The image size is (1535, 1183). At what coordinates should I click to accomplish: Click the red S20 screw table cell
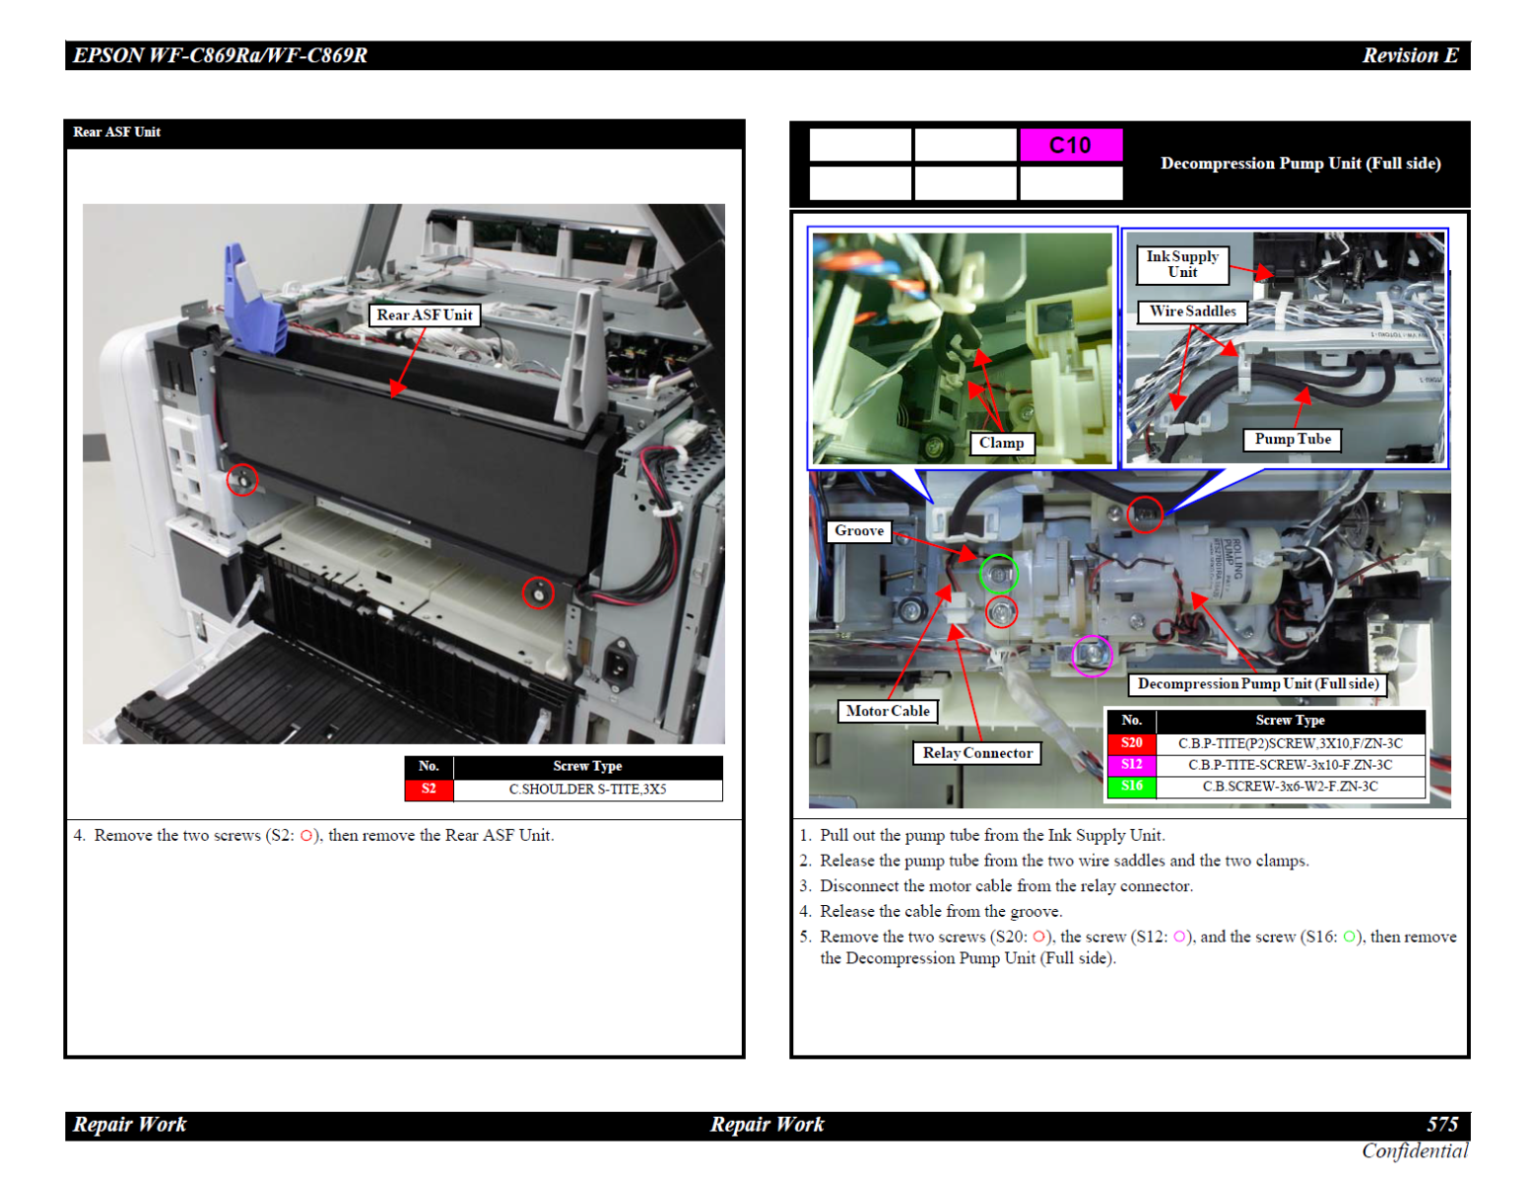coord(1131,743)
